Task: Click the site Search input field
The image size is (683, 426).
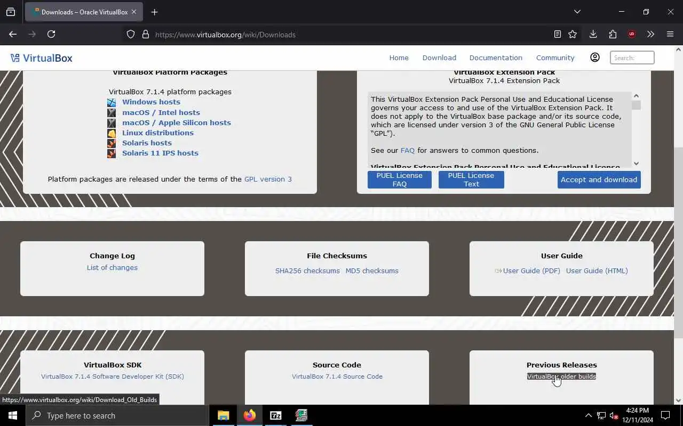Action: pyautogui.click(x=632, y=58)
